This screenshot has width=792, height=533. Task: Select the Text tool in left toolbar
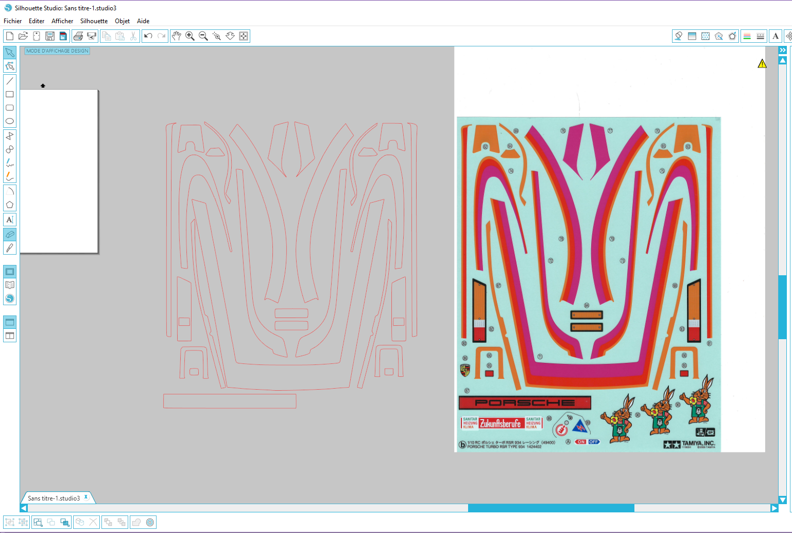(x=10, y=220)
